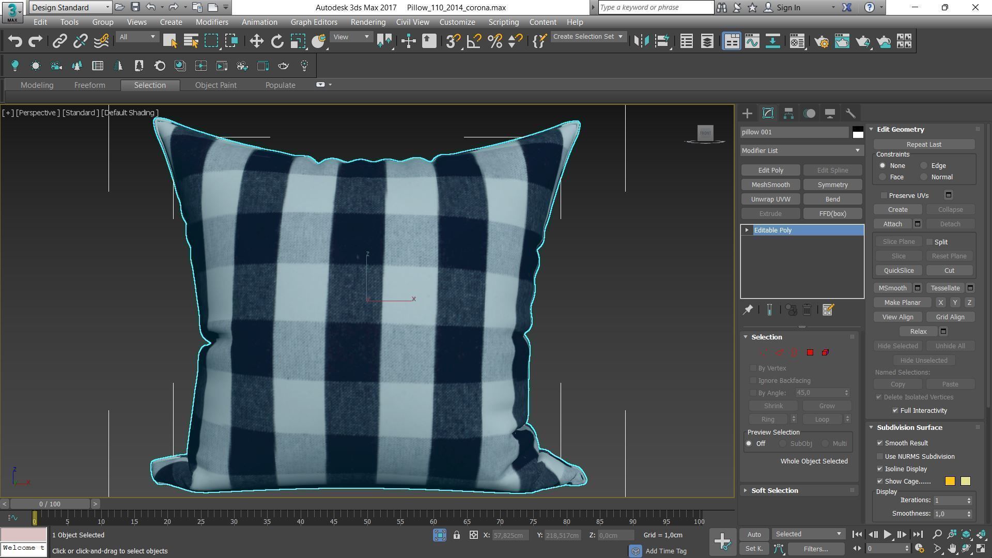The width and height of the screenshot is (992, 558).
Task: Activate Bind to Space Warp tool
Action: click(101, 41)
